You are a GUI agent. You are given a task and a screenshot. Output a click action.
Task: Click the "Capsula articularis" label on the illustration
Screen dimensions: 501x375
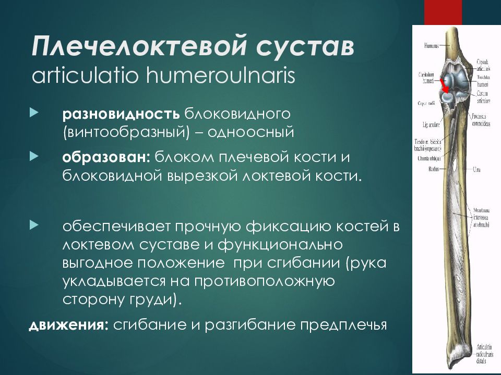[483, 65]
